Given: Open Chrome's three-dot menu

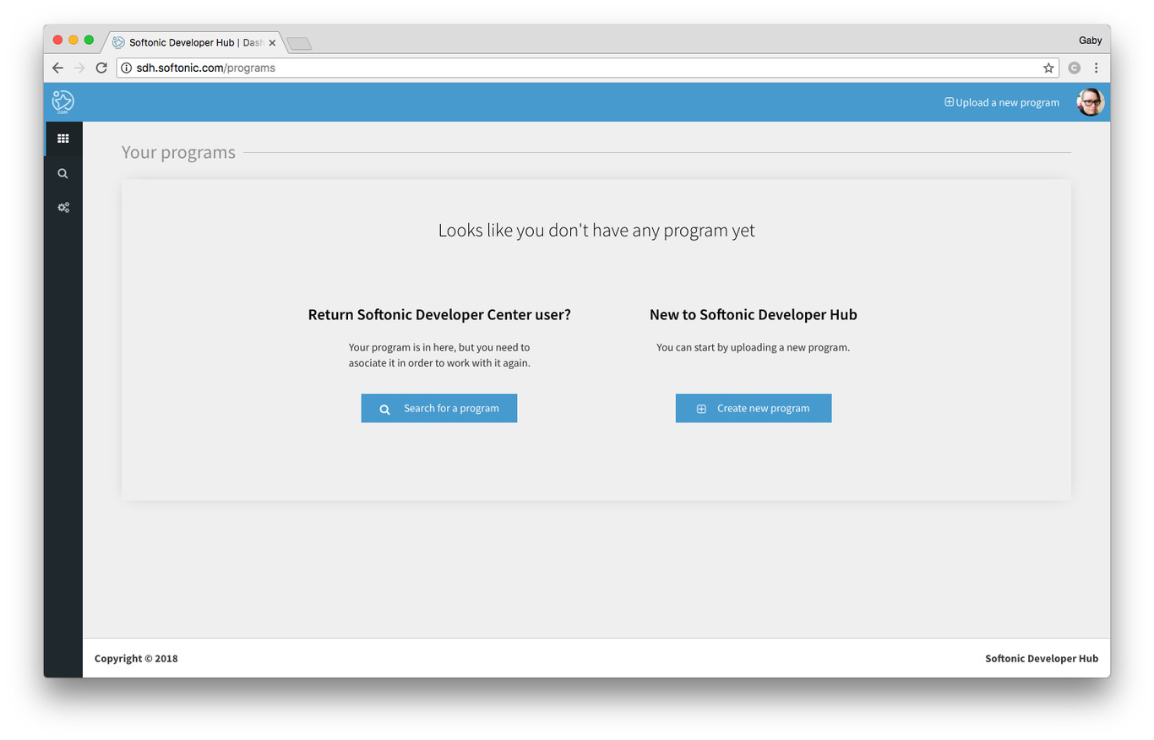Looking at the screenshot, I should 1097,68.
